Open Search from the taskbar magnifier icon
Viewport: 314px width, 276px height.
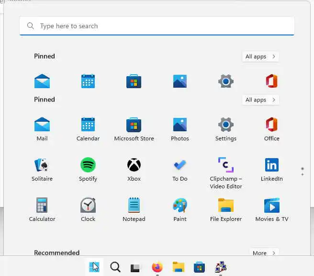115,267
